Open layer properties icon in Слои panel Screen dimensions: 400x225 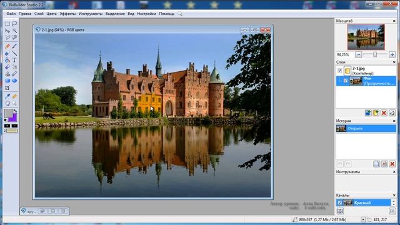pos(392,112)
